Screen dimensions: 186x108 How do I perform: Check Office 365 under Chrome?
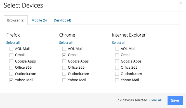click(x=64, y=68)
